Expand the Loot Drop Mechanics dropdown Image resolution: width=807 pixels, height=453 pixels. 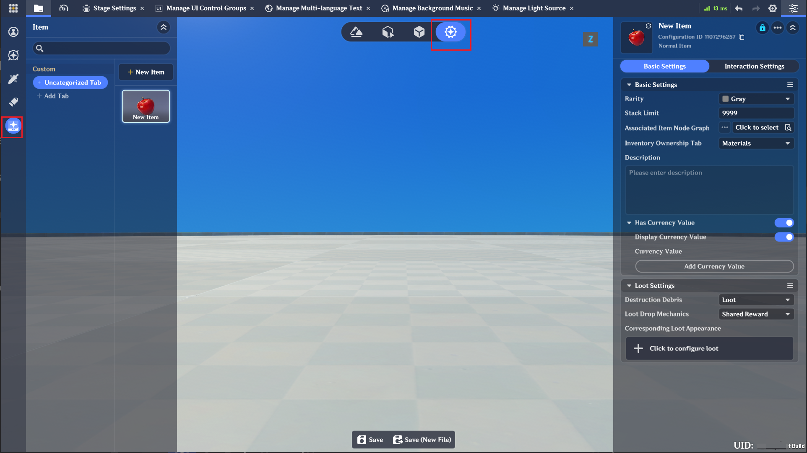(x=756, y=314)
